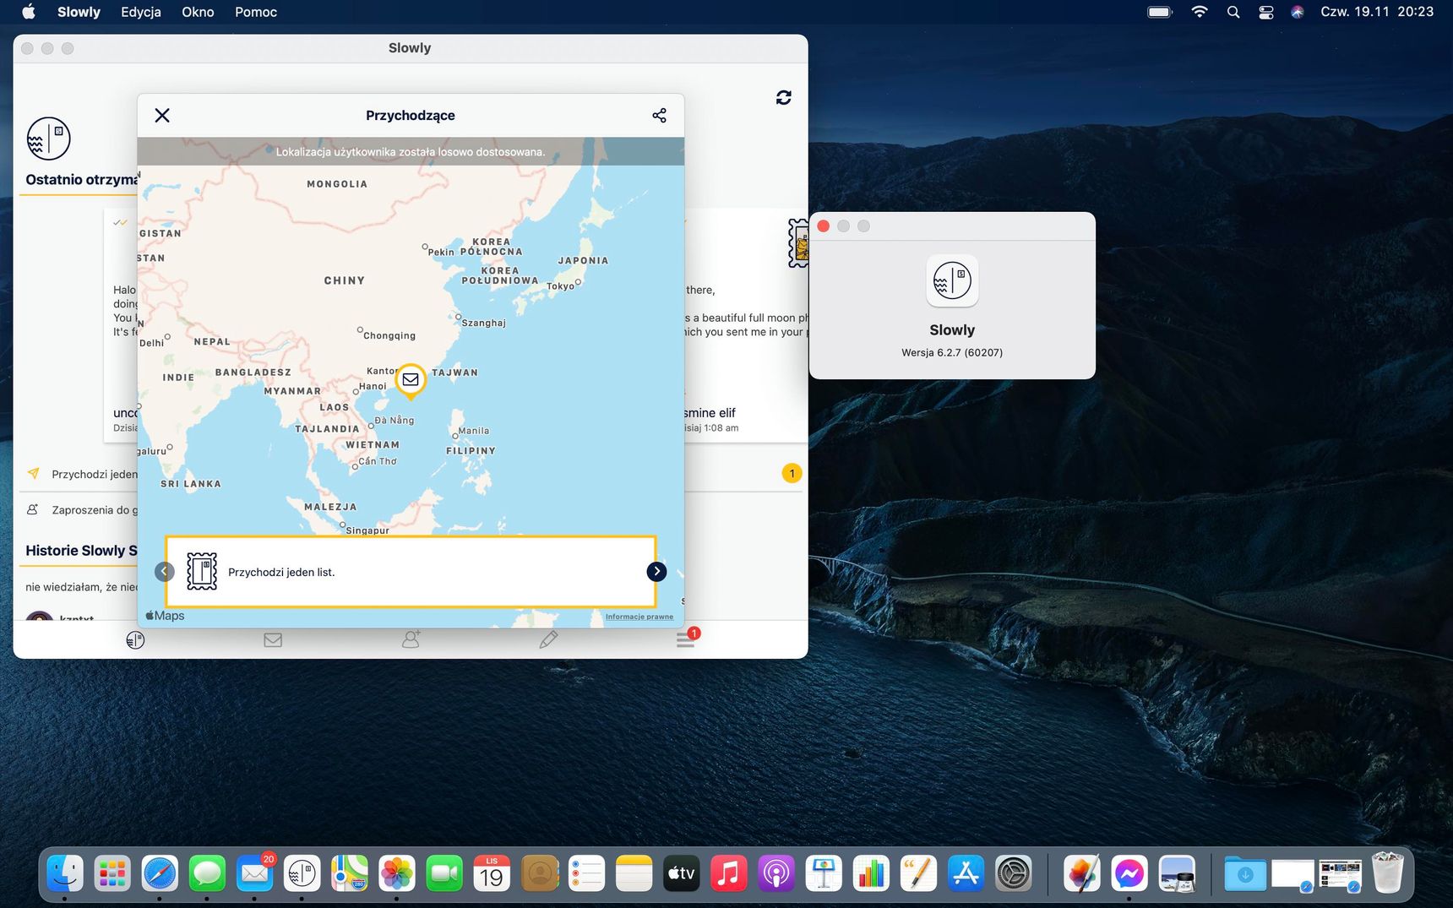The image size is (1453, 908).
Task: Open Contacts from the Dock
Action: click(x=539, y=873)
